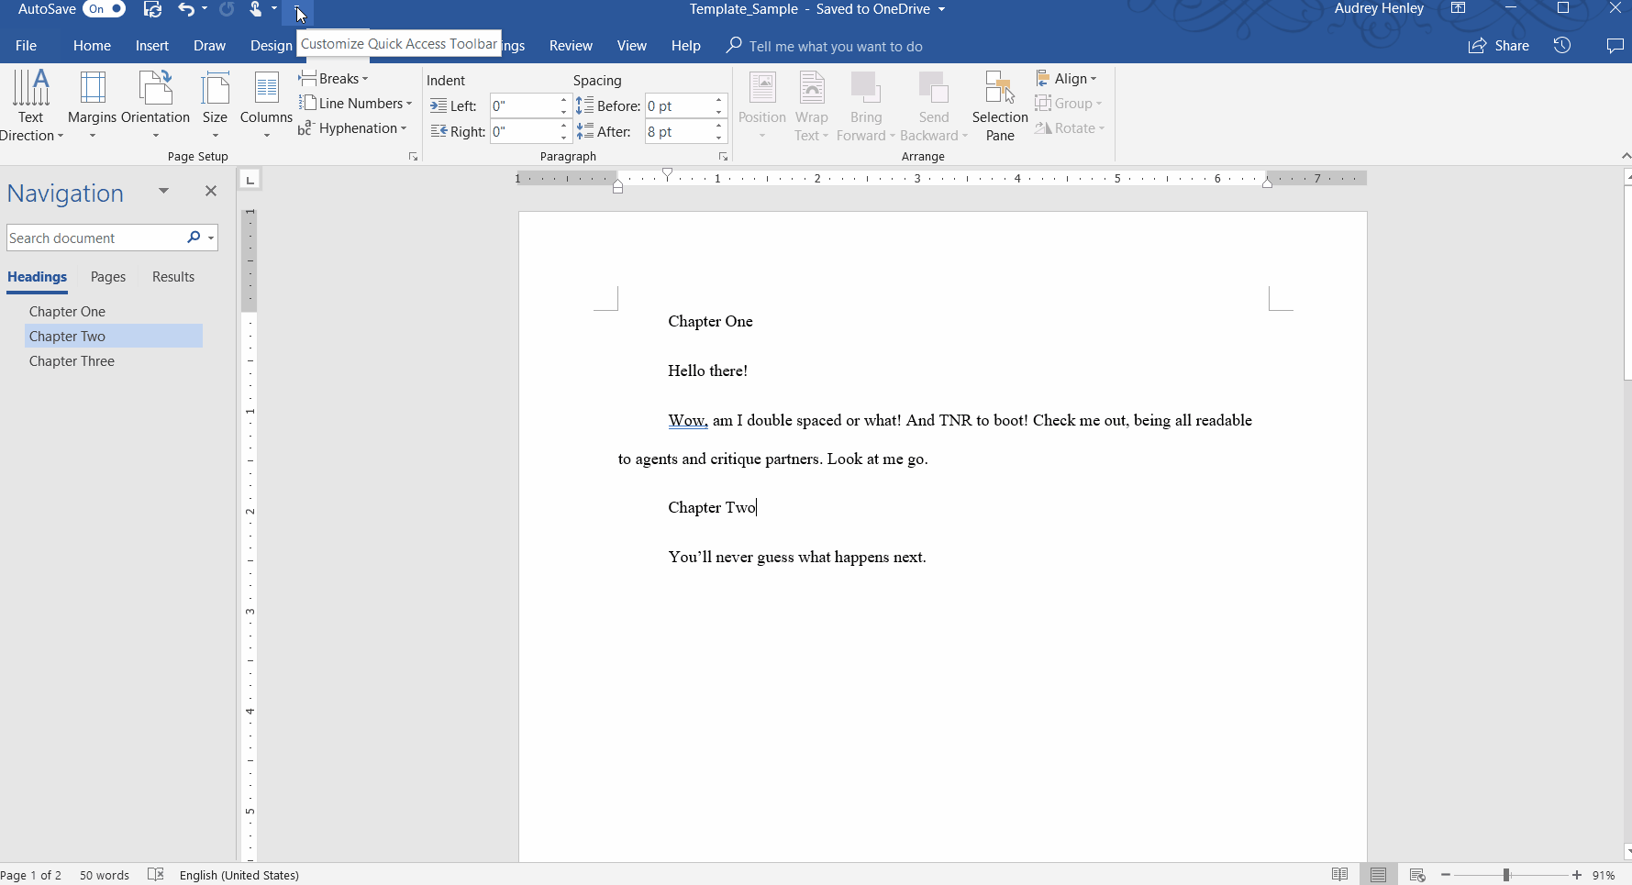Switch to the Results tab

pyautogui.click(x=173, y=277)
